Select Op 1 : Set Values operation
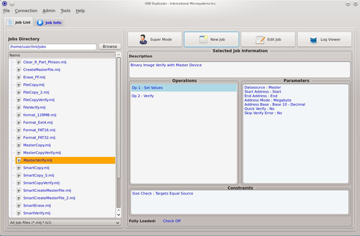 [x=184, y=88]
